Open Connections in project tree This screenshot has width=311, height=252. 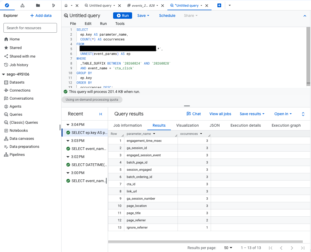pos(17,90)
